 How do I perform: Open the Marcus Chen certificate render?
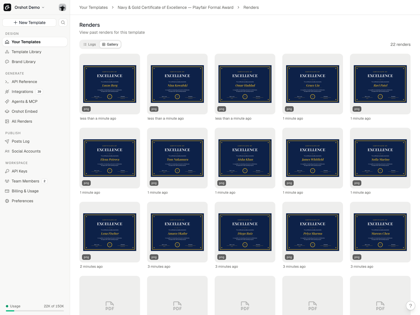380,232
